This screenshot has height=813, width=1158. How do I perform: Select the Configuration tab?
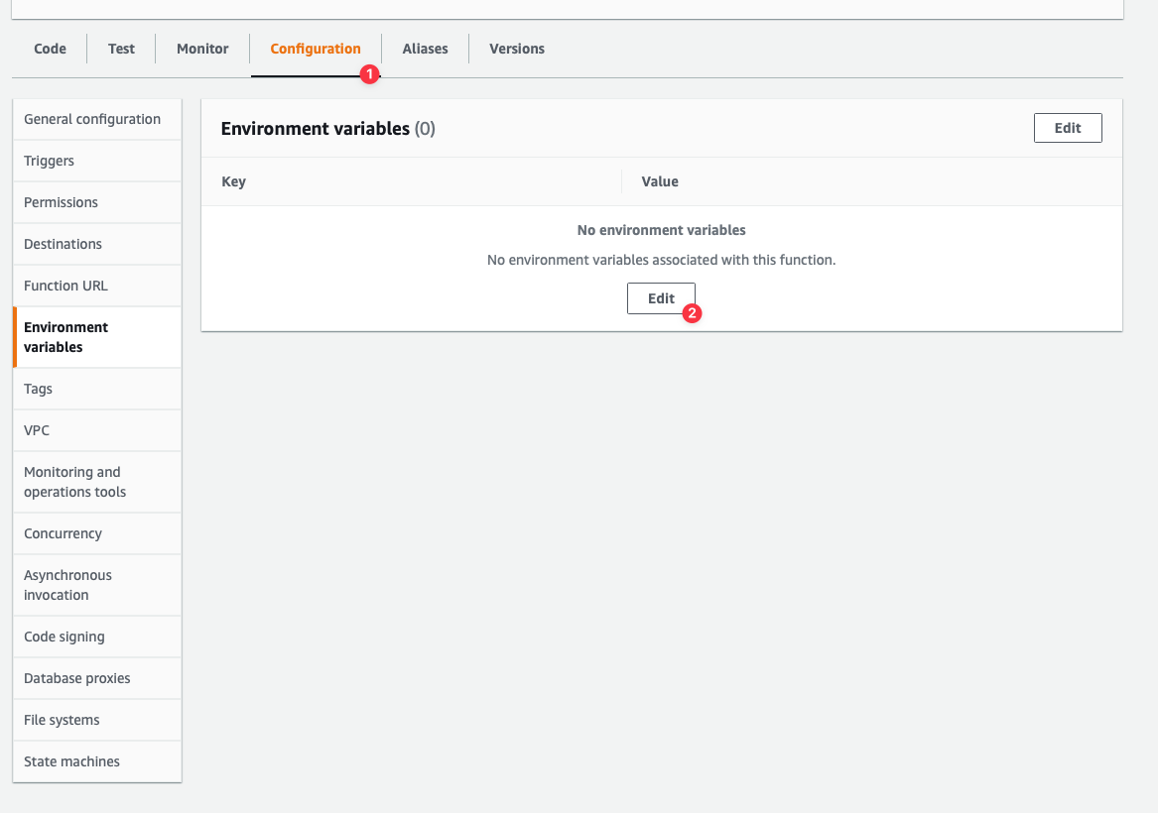(x=316, y=49)
